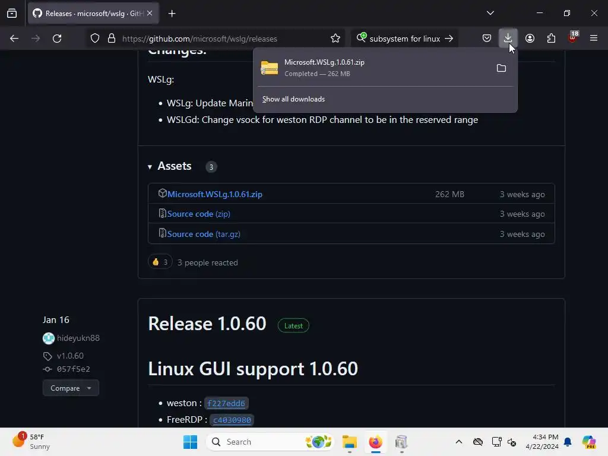Click the Release 1.0.60 heading link
This screenshot has height=456, width=608.
point(207,324)
